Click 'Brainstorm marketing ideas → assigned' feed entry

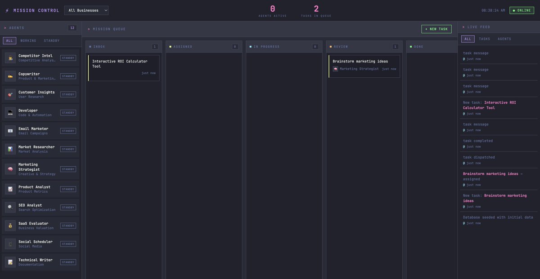pyautogui.click(x=499, y=179)
